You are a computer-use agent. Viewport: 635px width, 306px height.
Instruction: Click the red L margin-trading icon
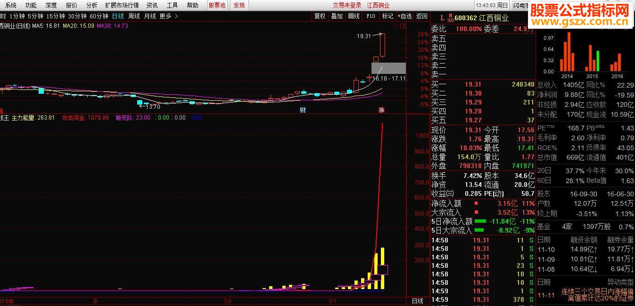pos(442,18)
